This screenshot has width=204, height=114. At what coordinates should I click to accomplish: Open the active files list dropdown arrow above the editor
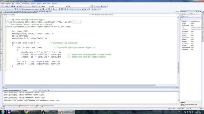tap(176, 12)
